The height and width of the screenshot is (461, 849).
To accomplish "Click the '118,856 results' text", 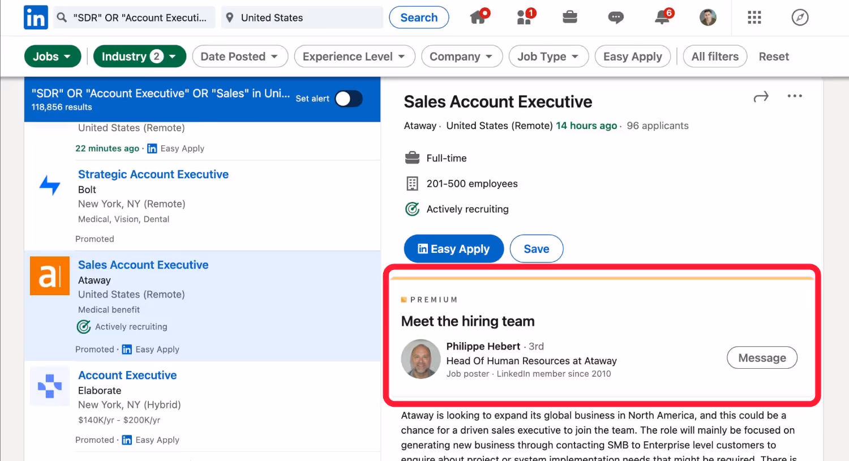I will point(62,107).
